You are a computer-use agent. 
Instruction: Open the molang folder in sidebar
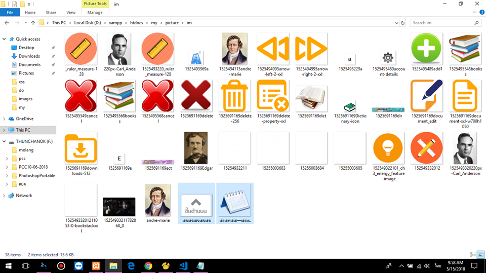point(26,150)
